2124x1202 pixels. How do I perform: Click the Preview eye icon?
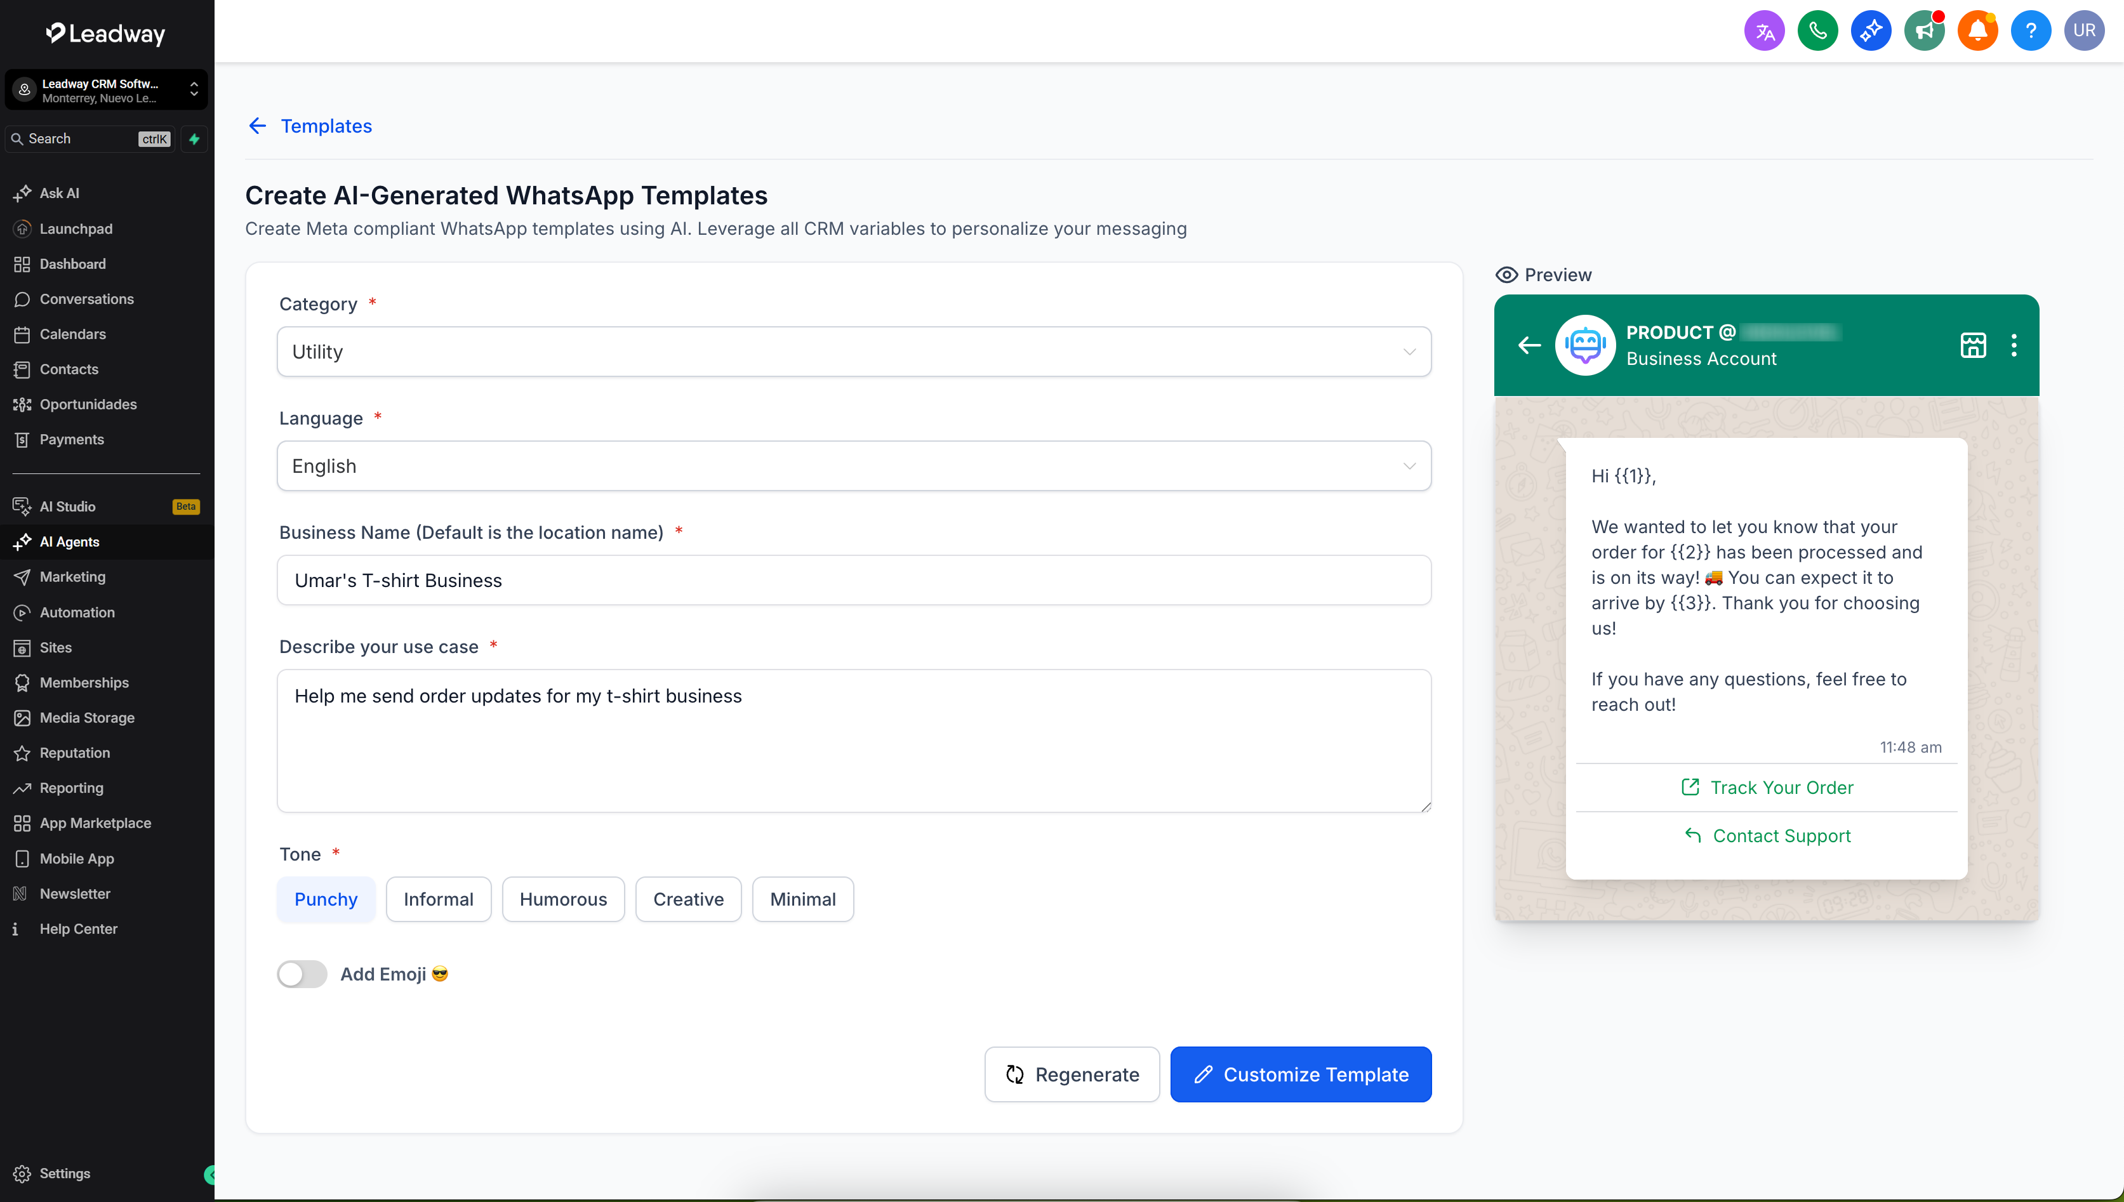tap(1506, 275)
